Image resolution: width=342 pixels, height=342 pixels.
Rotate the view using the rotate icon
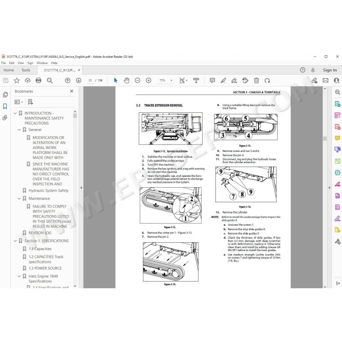[267, 81]
